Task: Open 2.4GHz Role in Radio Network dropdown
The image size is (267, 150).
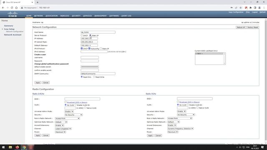Action: pyautogui.click(x=68, y=118)
